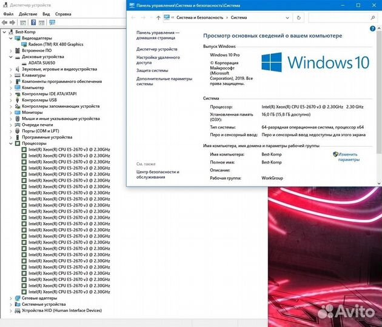Open the Справка menu
The height and width of the screenshot is (327, 382).
(x=63, y=14)
